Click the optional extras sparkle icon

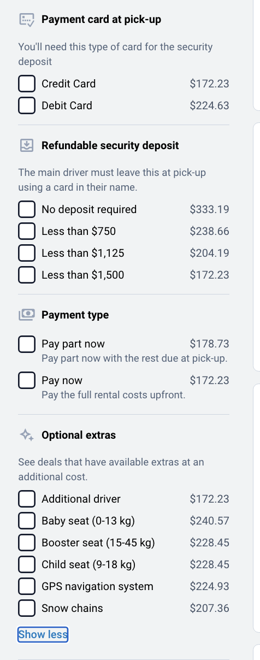point(26,435)
